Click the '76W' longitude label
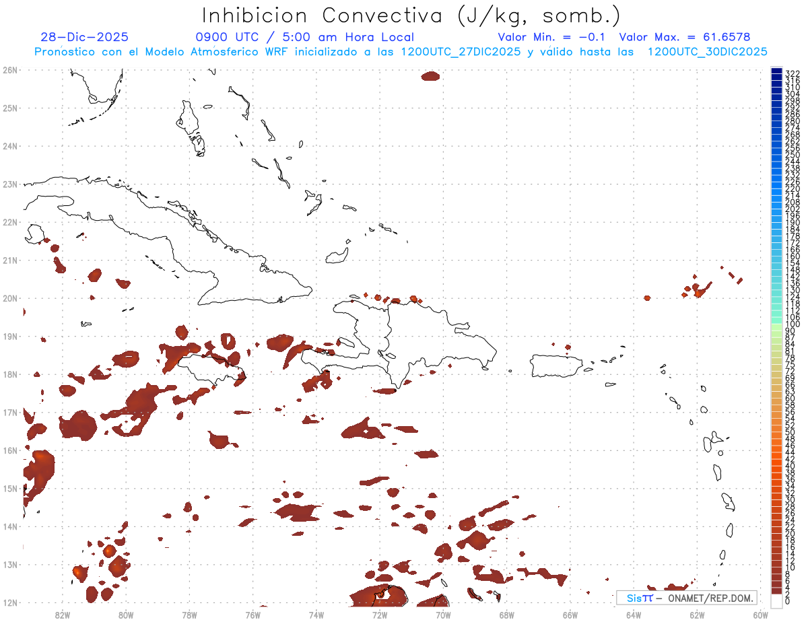This screenshot has width=808, height=624. (x=253, y=615)
